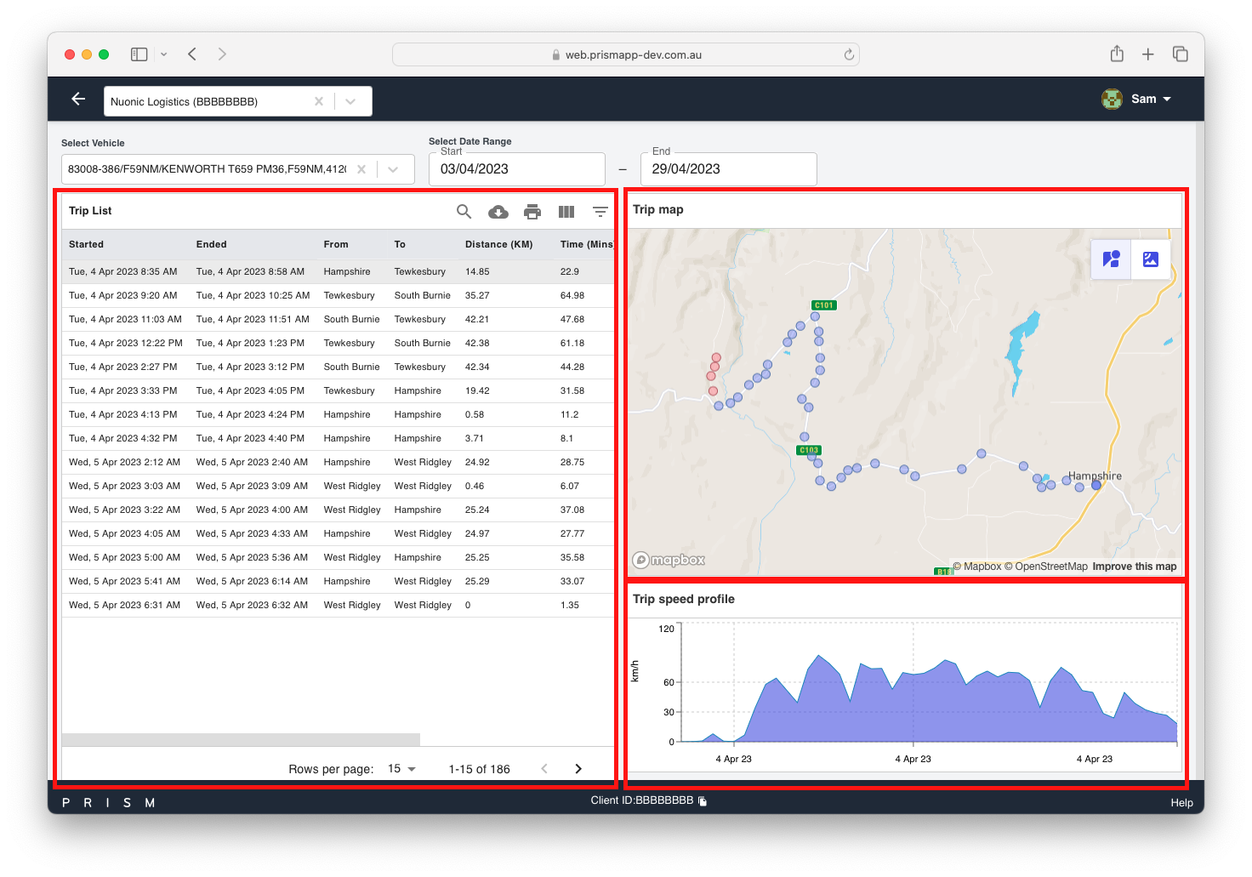This screenshot has height=877, width=1252.
Task: Switch map to markers view toggle
Action: pyautogui.click(x=1111, y=259)
